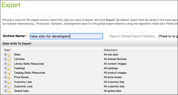Click the Library Static Resources label

point(29,64)
